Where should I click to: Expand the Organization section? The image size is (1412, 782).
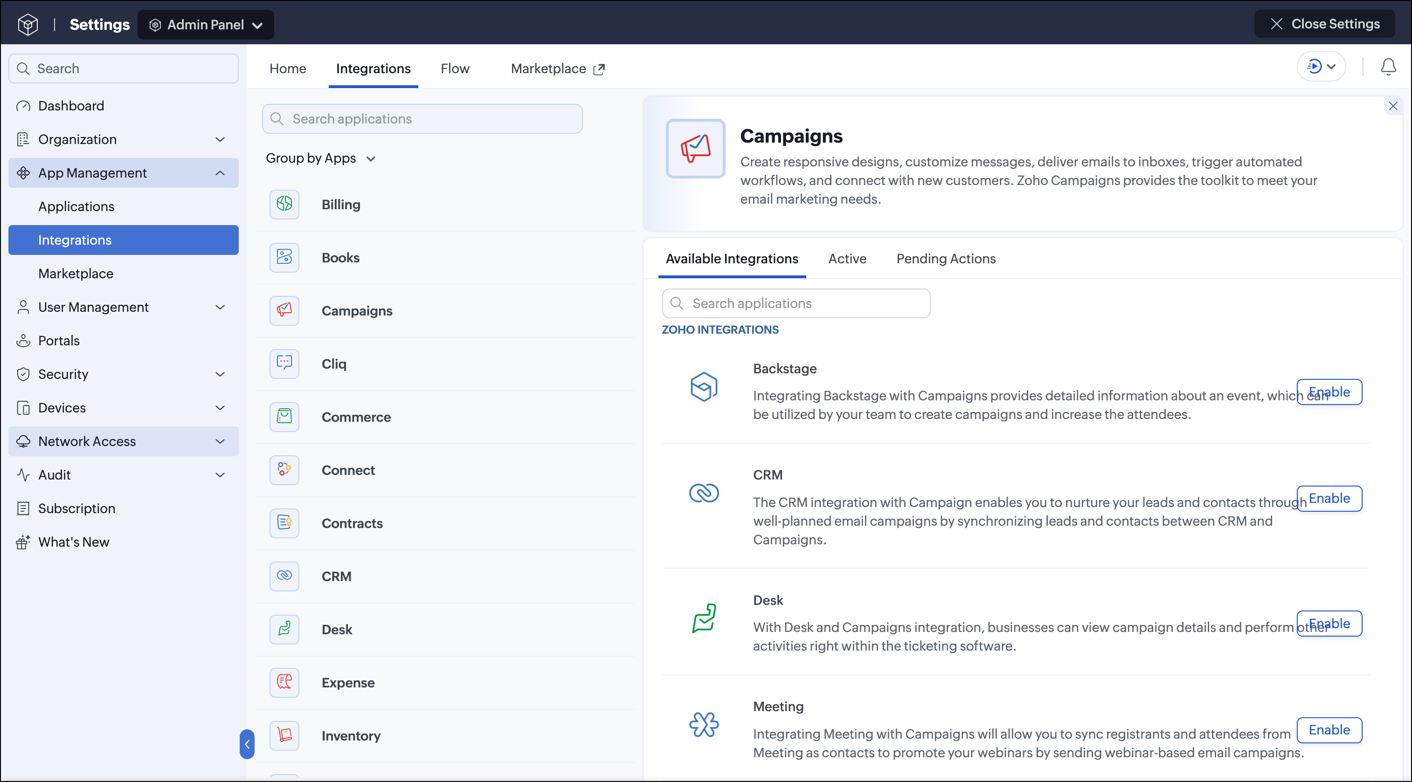point(220,140)
